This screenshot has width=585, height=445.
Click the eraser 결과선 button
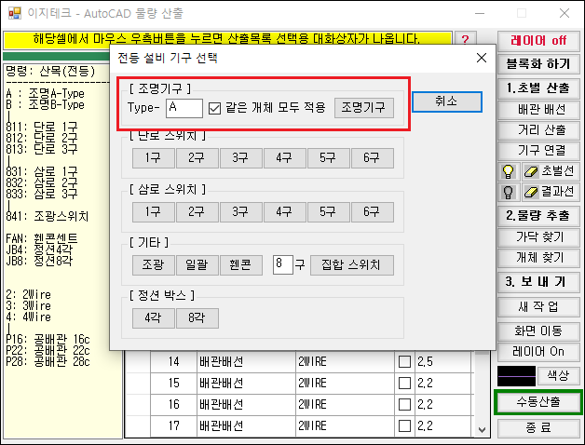click(551, 192)
